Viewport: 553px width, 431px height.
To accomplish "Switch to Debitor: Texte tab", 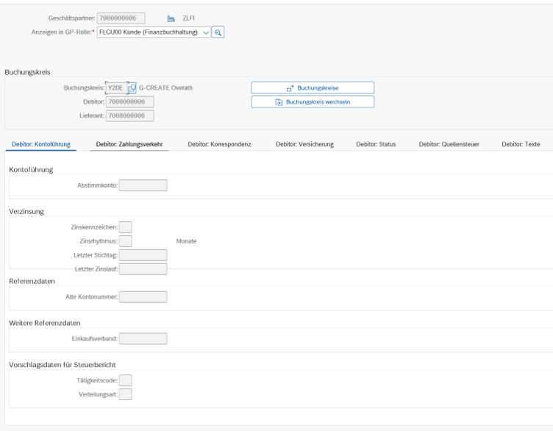I will point(521,144).
